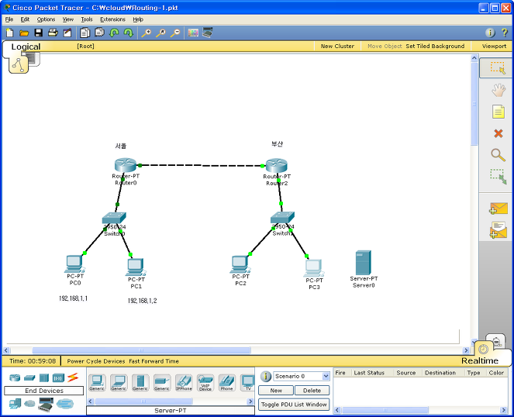Click Power Cycle Devices

click(x=96, y=361)
